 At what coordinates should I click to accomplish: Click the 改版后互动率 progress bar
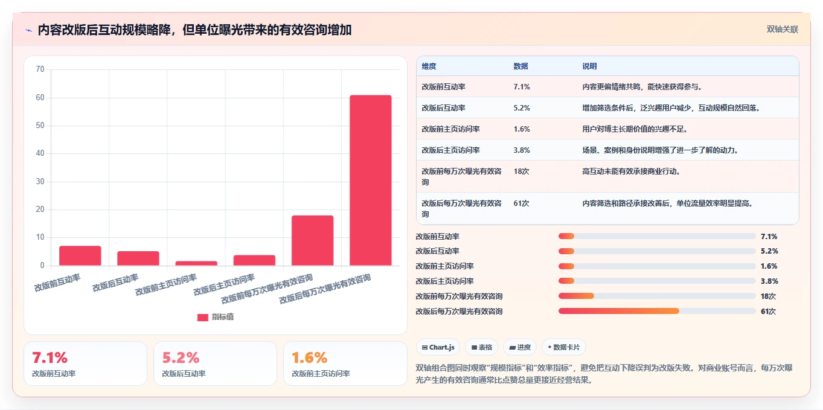click(657, 251)
